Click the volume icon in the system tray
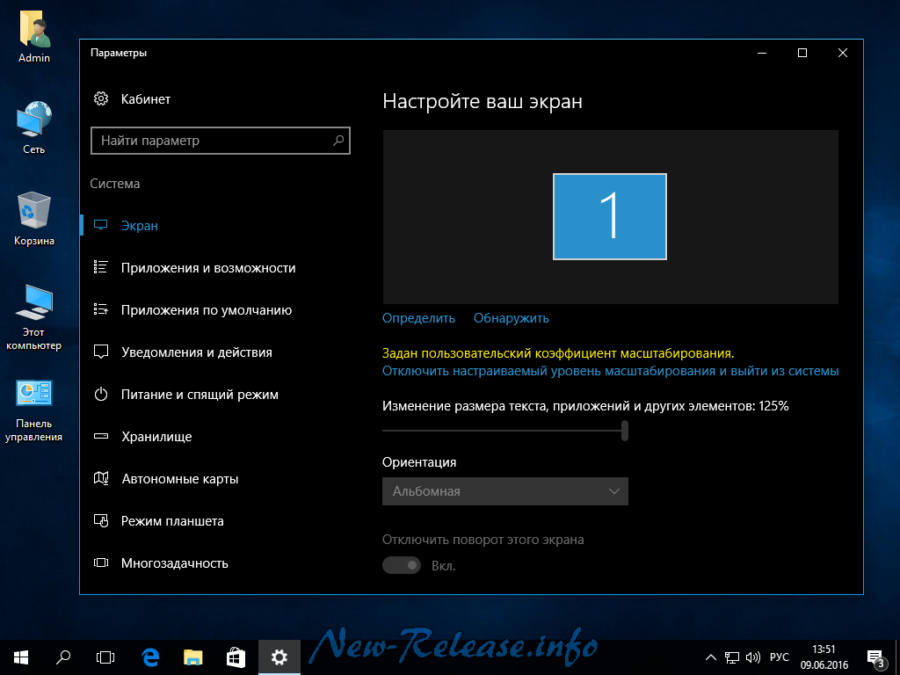Image resolution: width=900 pixels, height=675 pixels. pos(753,657)
